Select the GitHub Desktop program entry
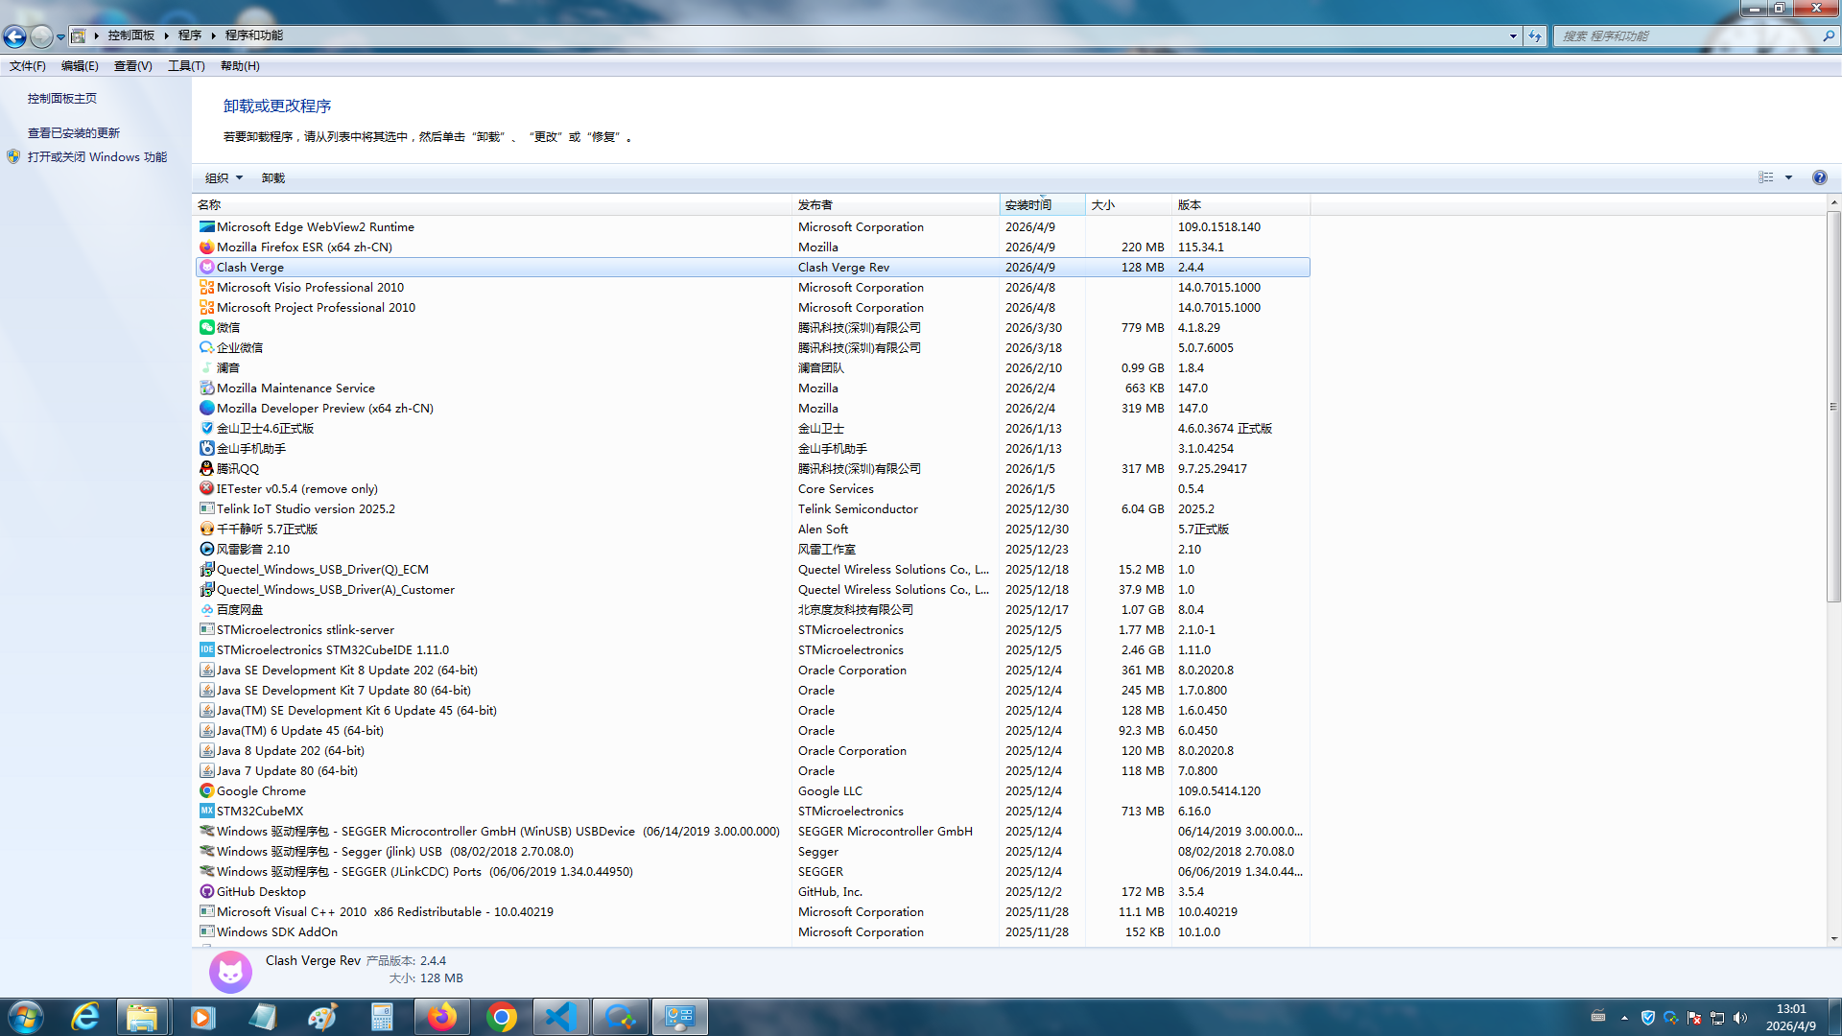This screenshot has height=1036, width=1842. [261, 891]
